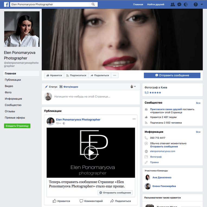The width and height of the screenshot is (207, 207).
Task: Open Публикации section in sidebar
Action: (x=13, y=80)
